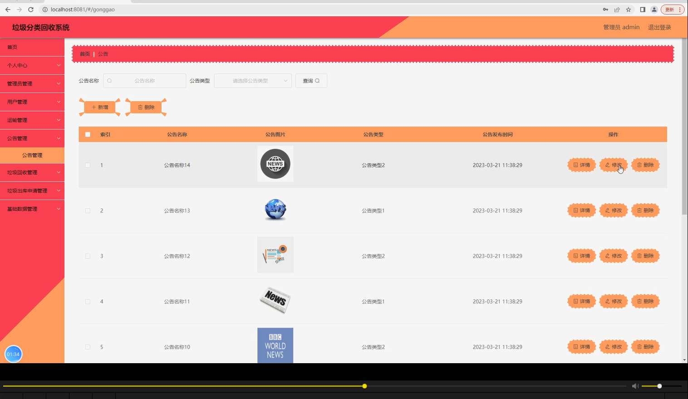Click the globe NEWS thumbnail for 公告名称14
Image resolution: width=688 pixels, height=399 pixels.
pyautogui.click(x=275, y=164)
